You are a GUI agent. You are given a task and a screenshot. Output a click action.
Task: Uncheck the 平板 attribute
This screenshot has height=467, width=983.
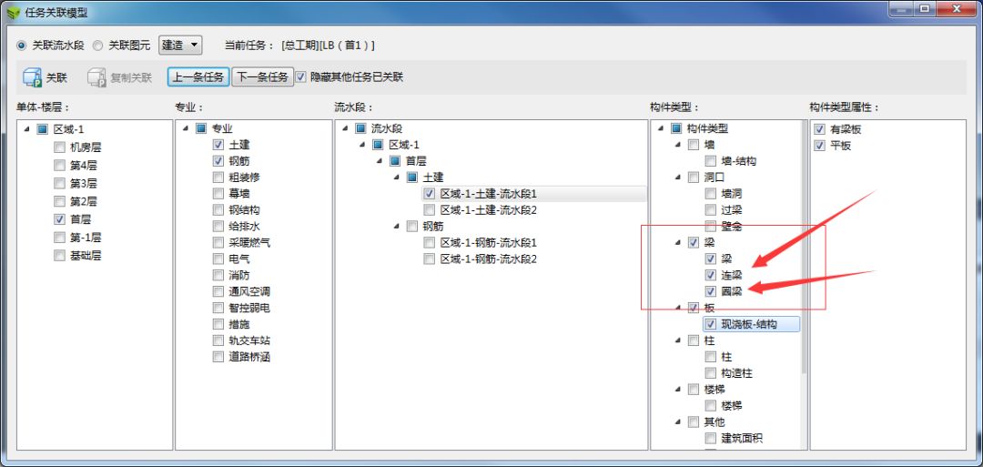[x=819, y=146]
